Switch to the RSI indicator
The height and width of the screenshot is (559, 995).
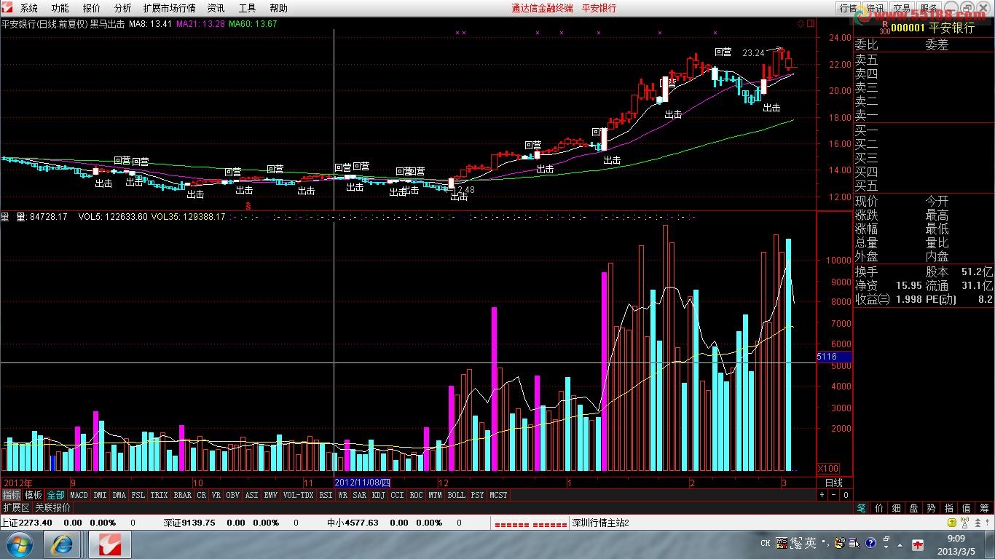pos(326,495)
